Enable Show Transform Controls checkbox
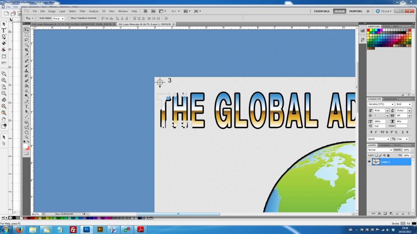This screenshot has width=417, height=234. pyautogui.click(x=69, y=18)
